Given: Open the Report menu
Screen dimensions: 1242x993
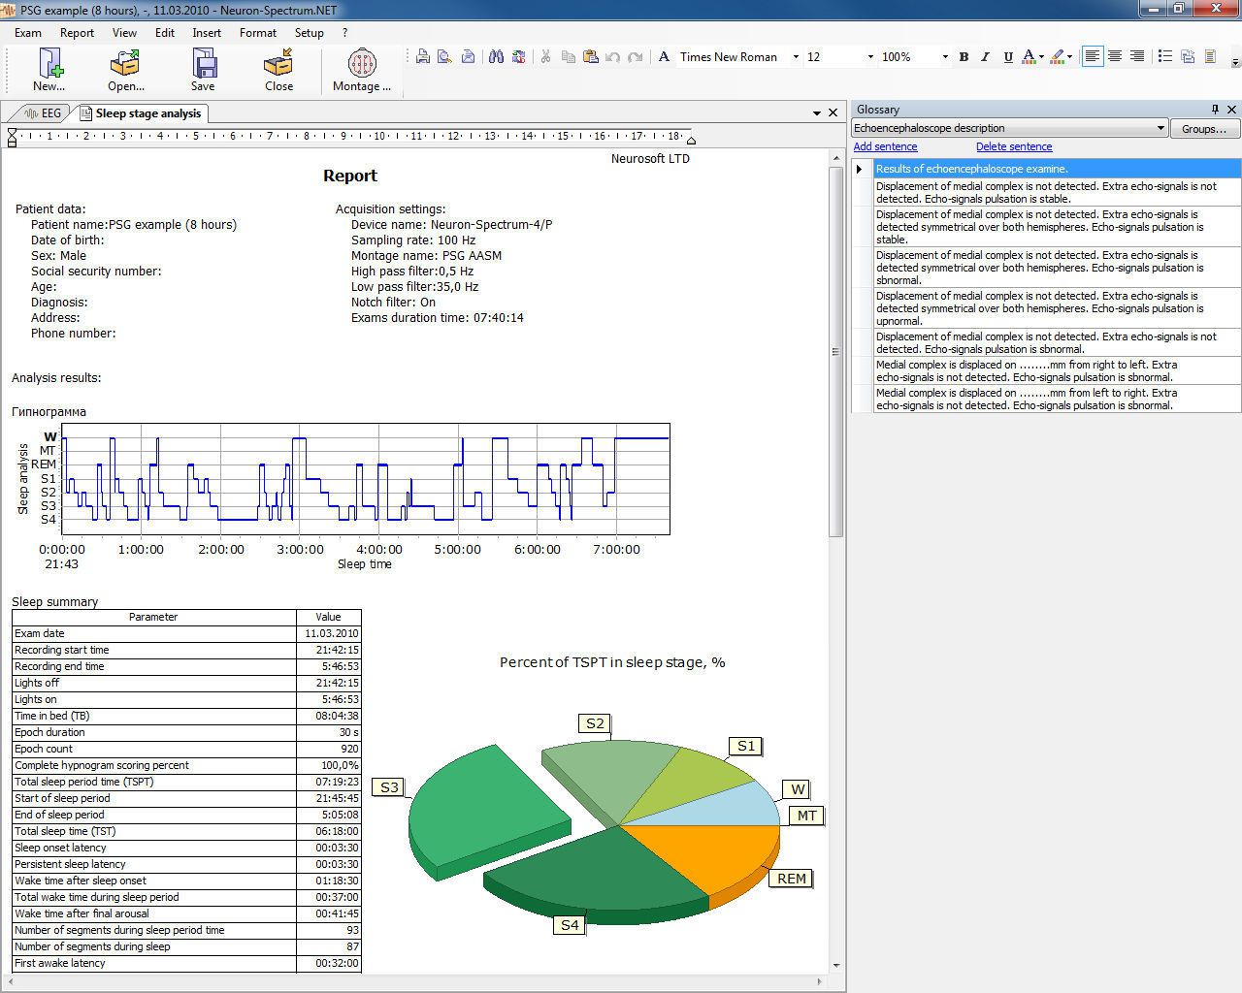Looking at the screenshot, I should (x=77, y=32).
